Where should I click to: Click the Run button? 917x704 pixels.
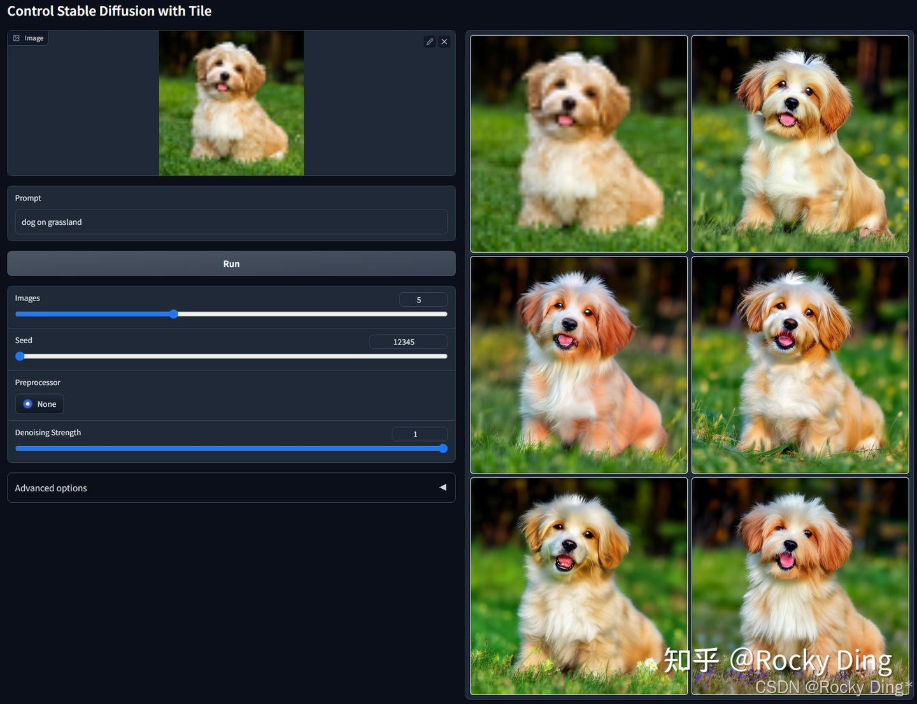coord(231,263)
